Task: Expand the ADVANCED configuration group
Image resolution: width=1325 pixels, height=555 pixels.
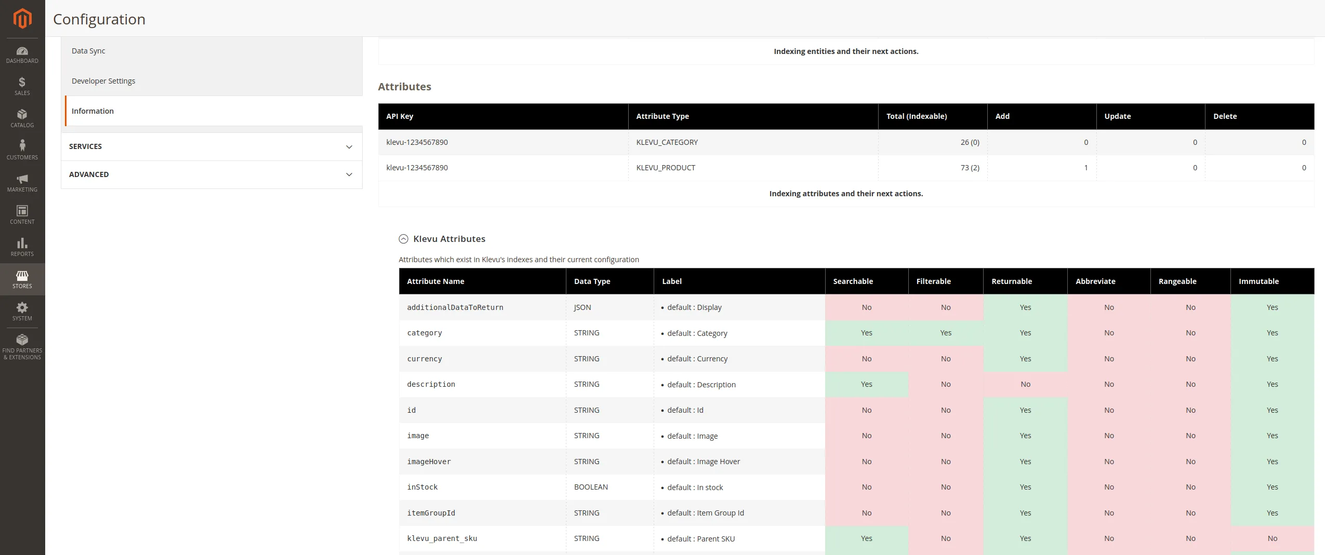Action: click(211, 174)
